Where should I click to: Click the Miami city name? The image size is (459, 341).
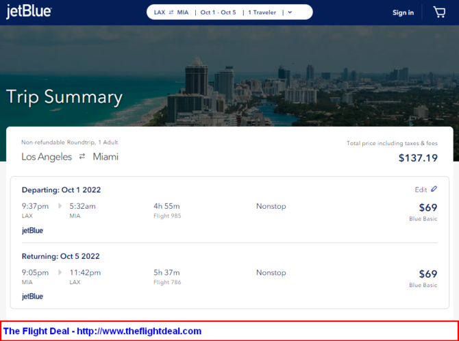pyautogui.click(x=106, y=157)
